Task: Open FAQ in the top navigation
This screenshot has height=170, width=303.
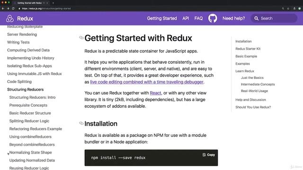Action: click(x=198, y=18)
